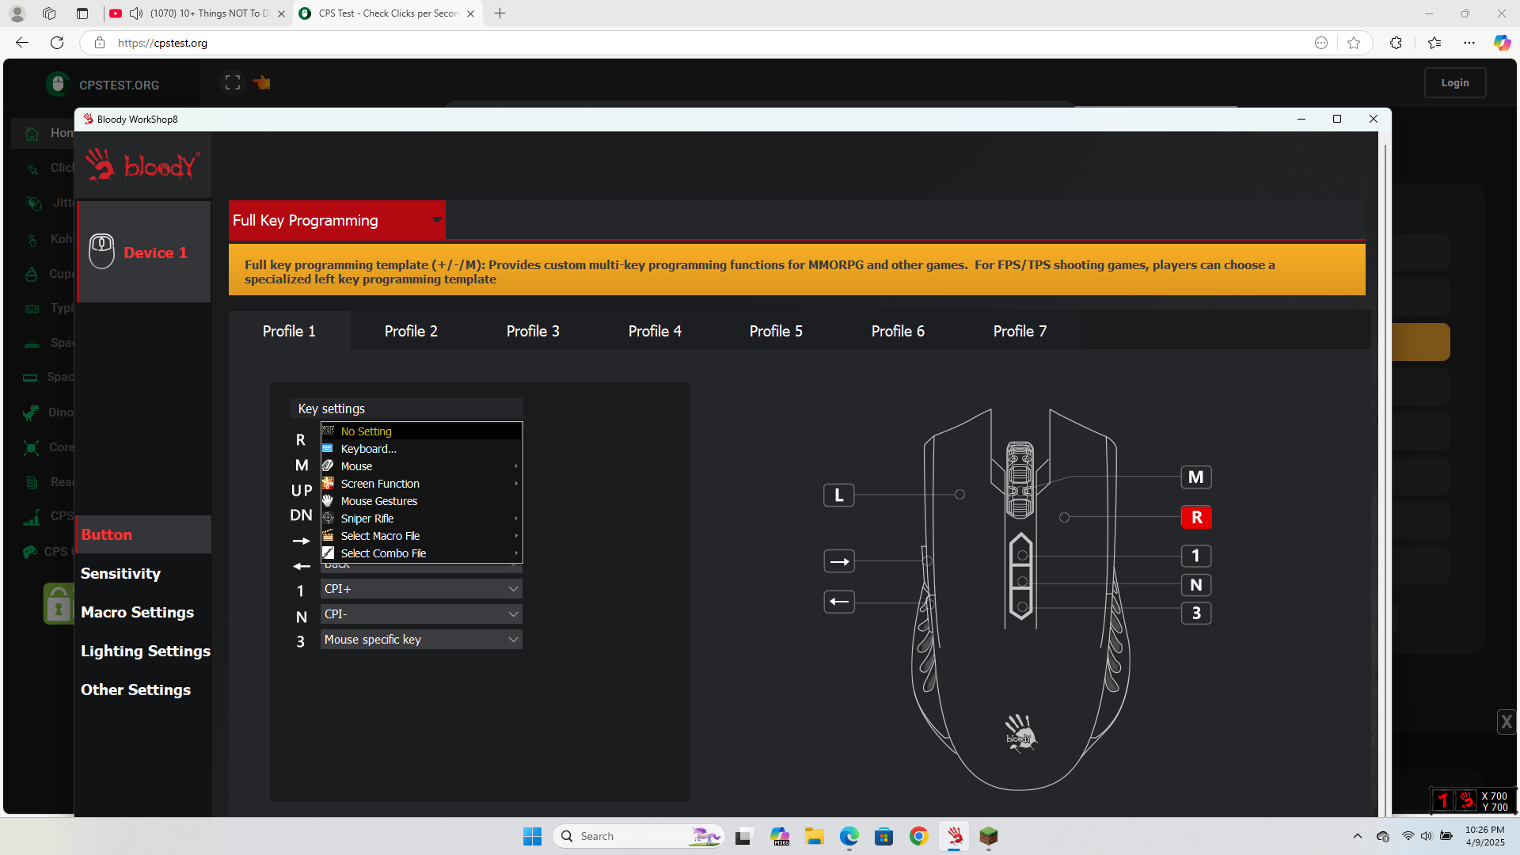Click the Bloody logo in WorkShop8
This screenshot has width=1520, height=855.
[143, 165]
